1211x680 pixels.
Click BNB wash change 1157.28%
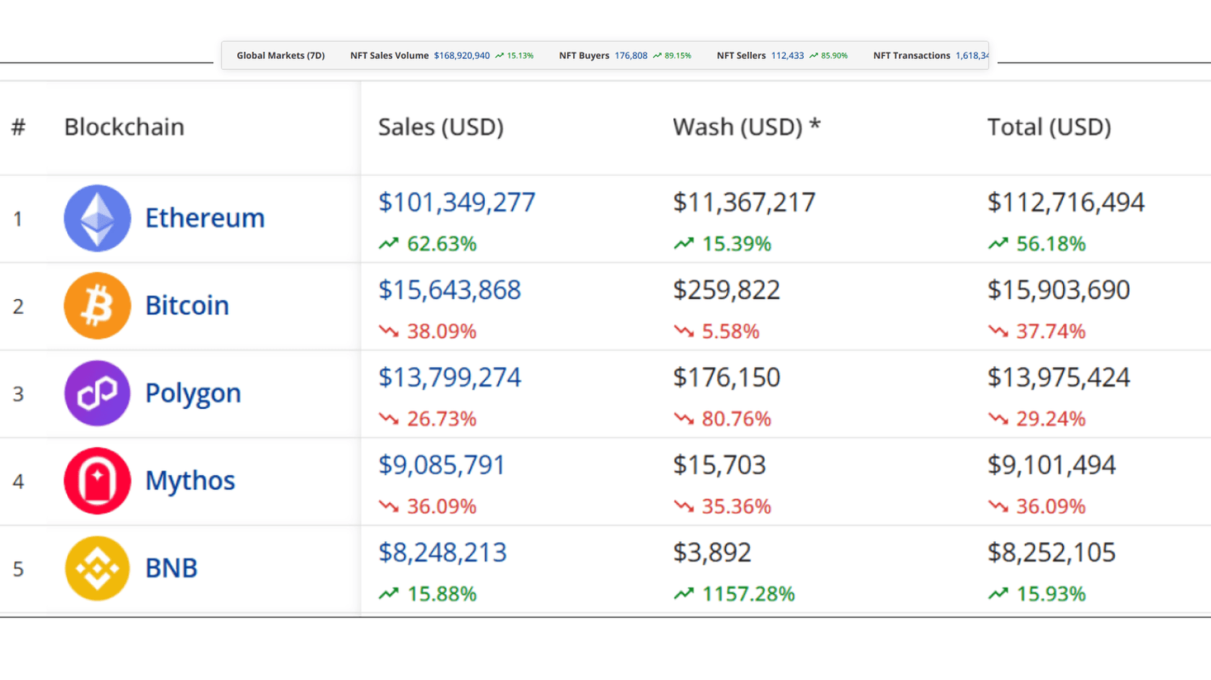pos(748,594)
